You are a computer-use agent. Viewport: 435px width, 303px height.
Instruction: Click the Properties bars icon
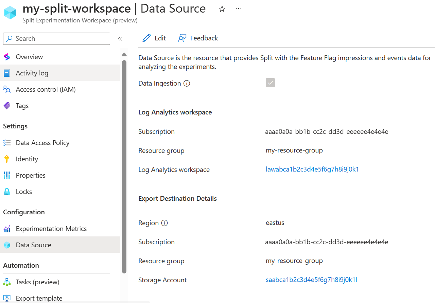click(7, 175)
